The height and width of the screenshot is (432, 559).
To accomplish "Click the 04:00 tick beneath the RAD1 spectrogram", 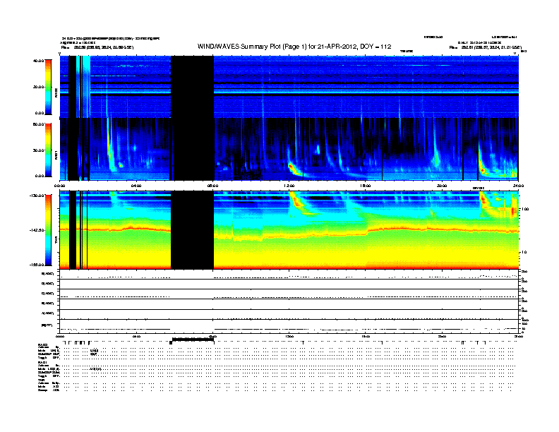I will click(x=136, y=186).
